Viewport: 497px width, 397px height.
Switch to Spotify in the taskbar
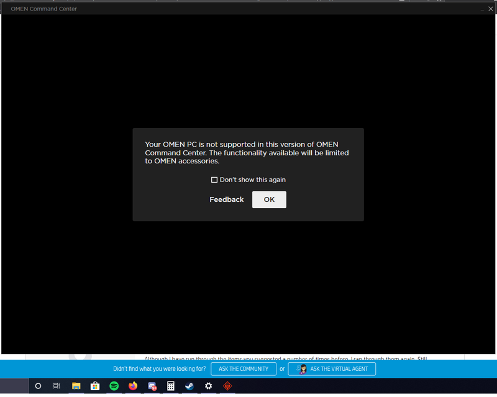(114, 386)
